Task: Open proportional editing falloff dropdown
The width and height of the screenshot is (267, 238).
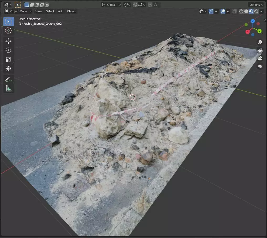Action: (157, 5)
